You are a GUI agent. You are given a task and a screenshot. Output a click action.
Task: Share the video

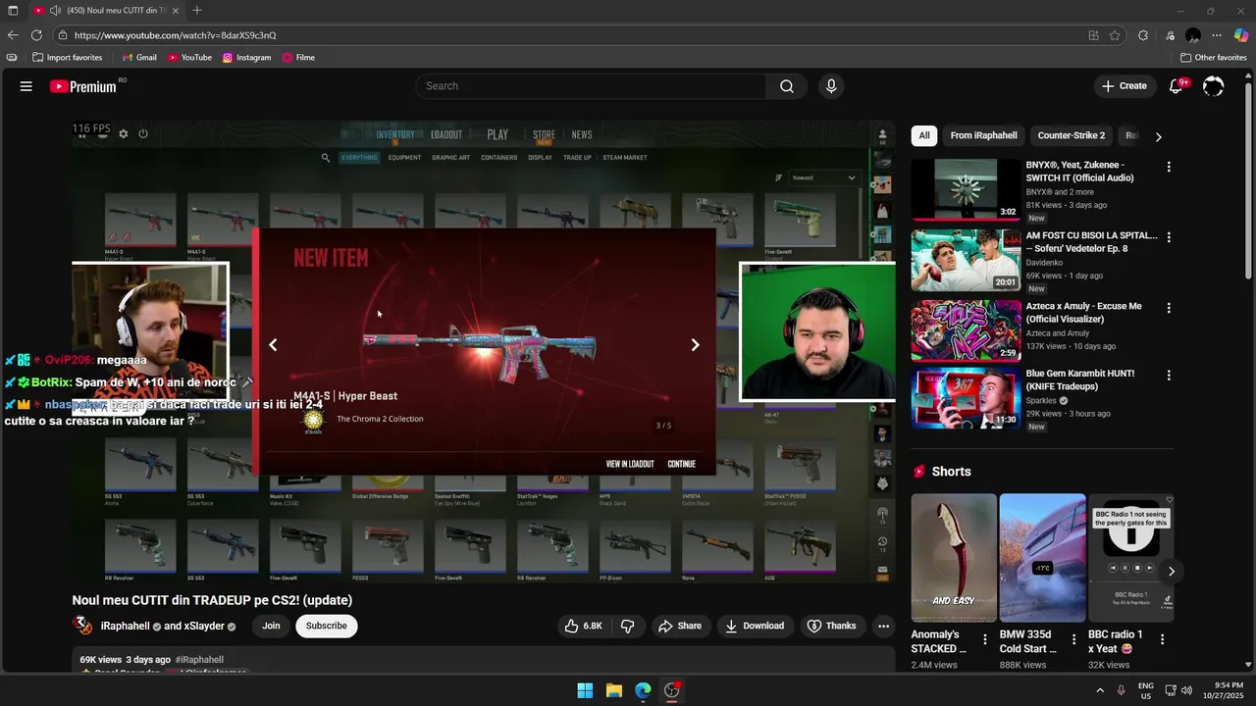point(680,626)
